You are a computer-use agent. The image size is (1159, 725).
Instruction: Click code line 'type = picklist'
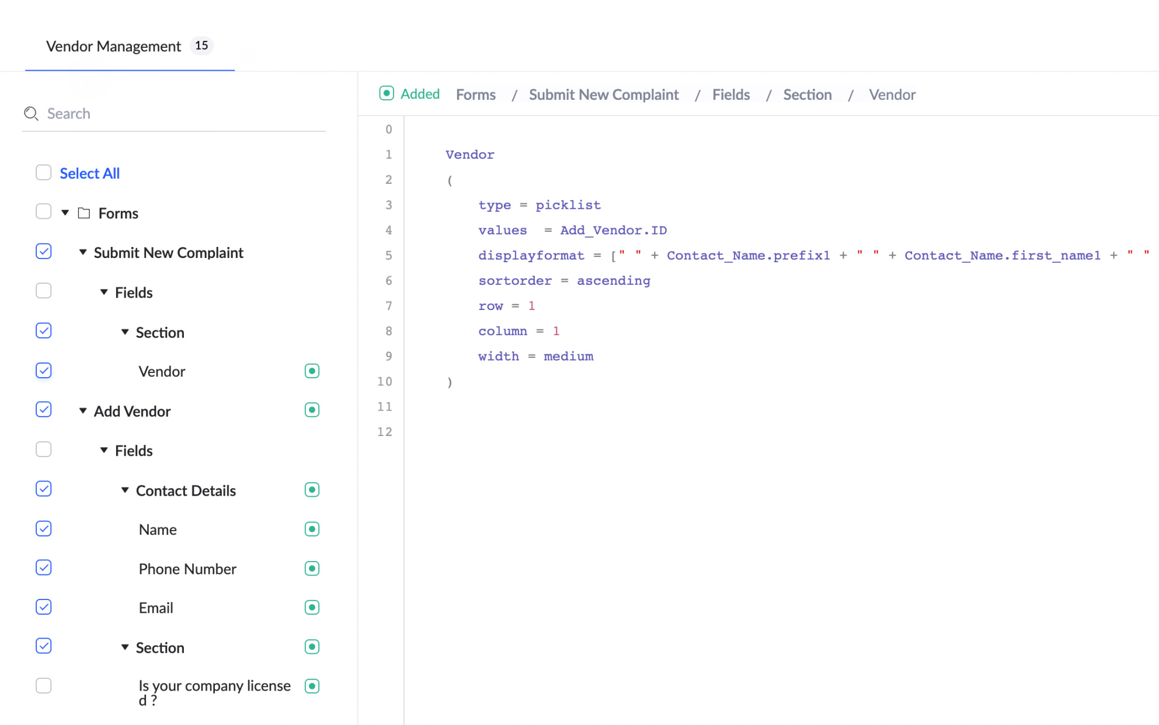(539, 205)
